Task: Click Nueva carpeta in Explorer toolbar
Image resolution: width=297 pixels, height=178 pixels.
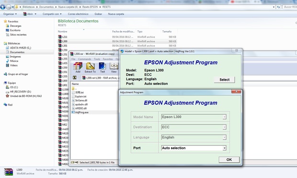Action: [x=116, y=14]
